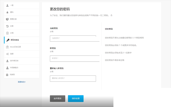Click the grey 放弃更改 button
The width and height of the screenshot is (171, 107).
tap(58, 98)
